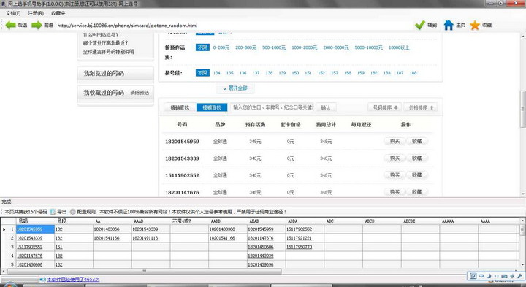Click the wrench icon in IME bar
The height and width of the screenshot is (287, 526).
[x=520, y=276]
